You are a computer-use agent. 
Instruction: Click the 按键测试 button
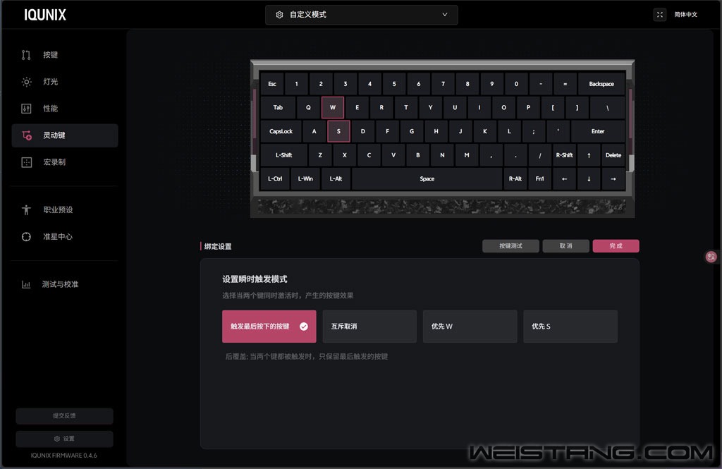coord(510,246)
